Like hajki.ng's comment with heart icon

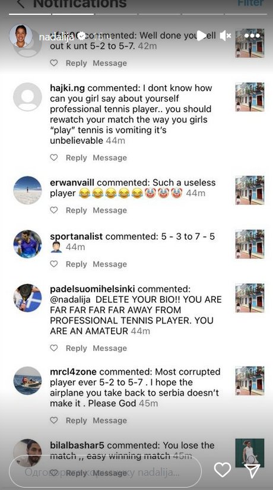(x=54, y=157)
